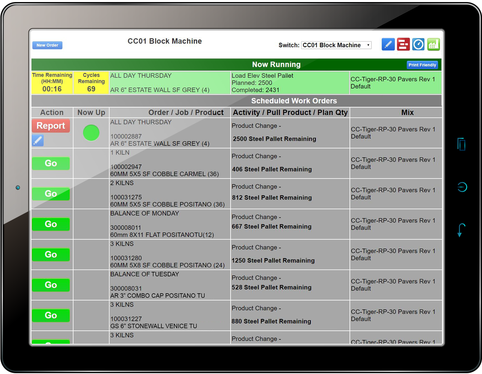Viewport: 482px width, 374px height.
Task: Click the BALANCE OF MONDAY job label
Action: (144, 213)
